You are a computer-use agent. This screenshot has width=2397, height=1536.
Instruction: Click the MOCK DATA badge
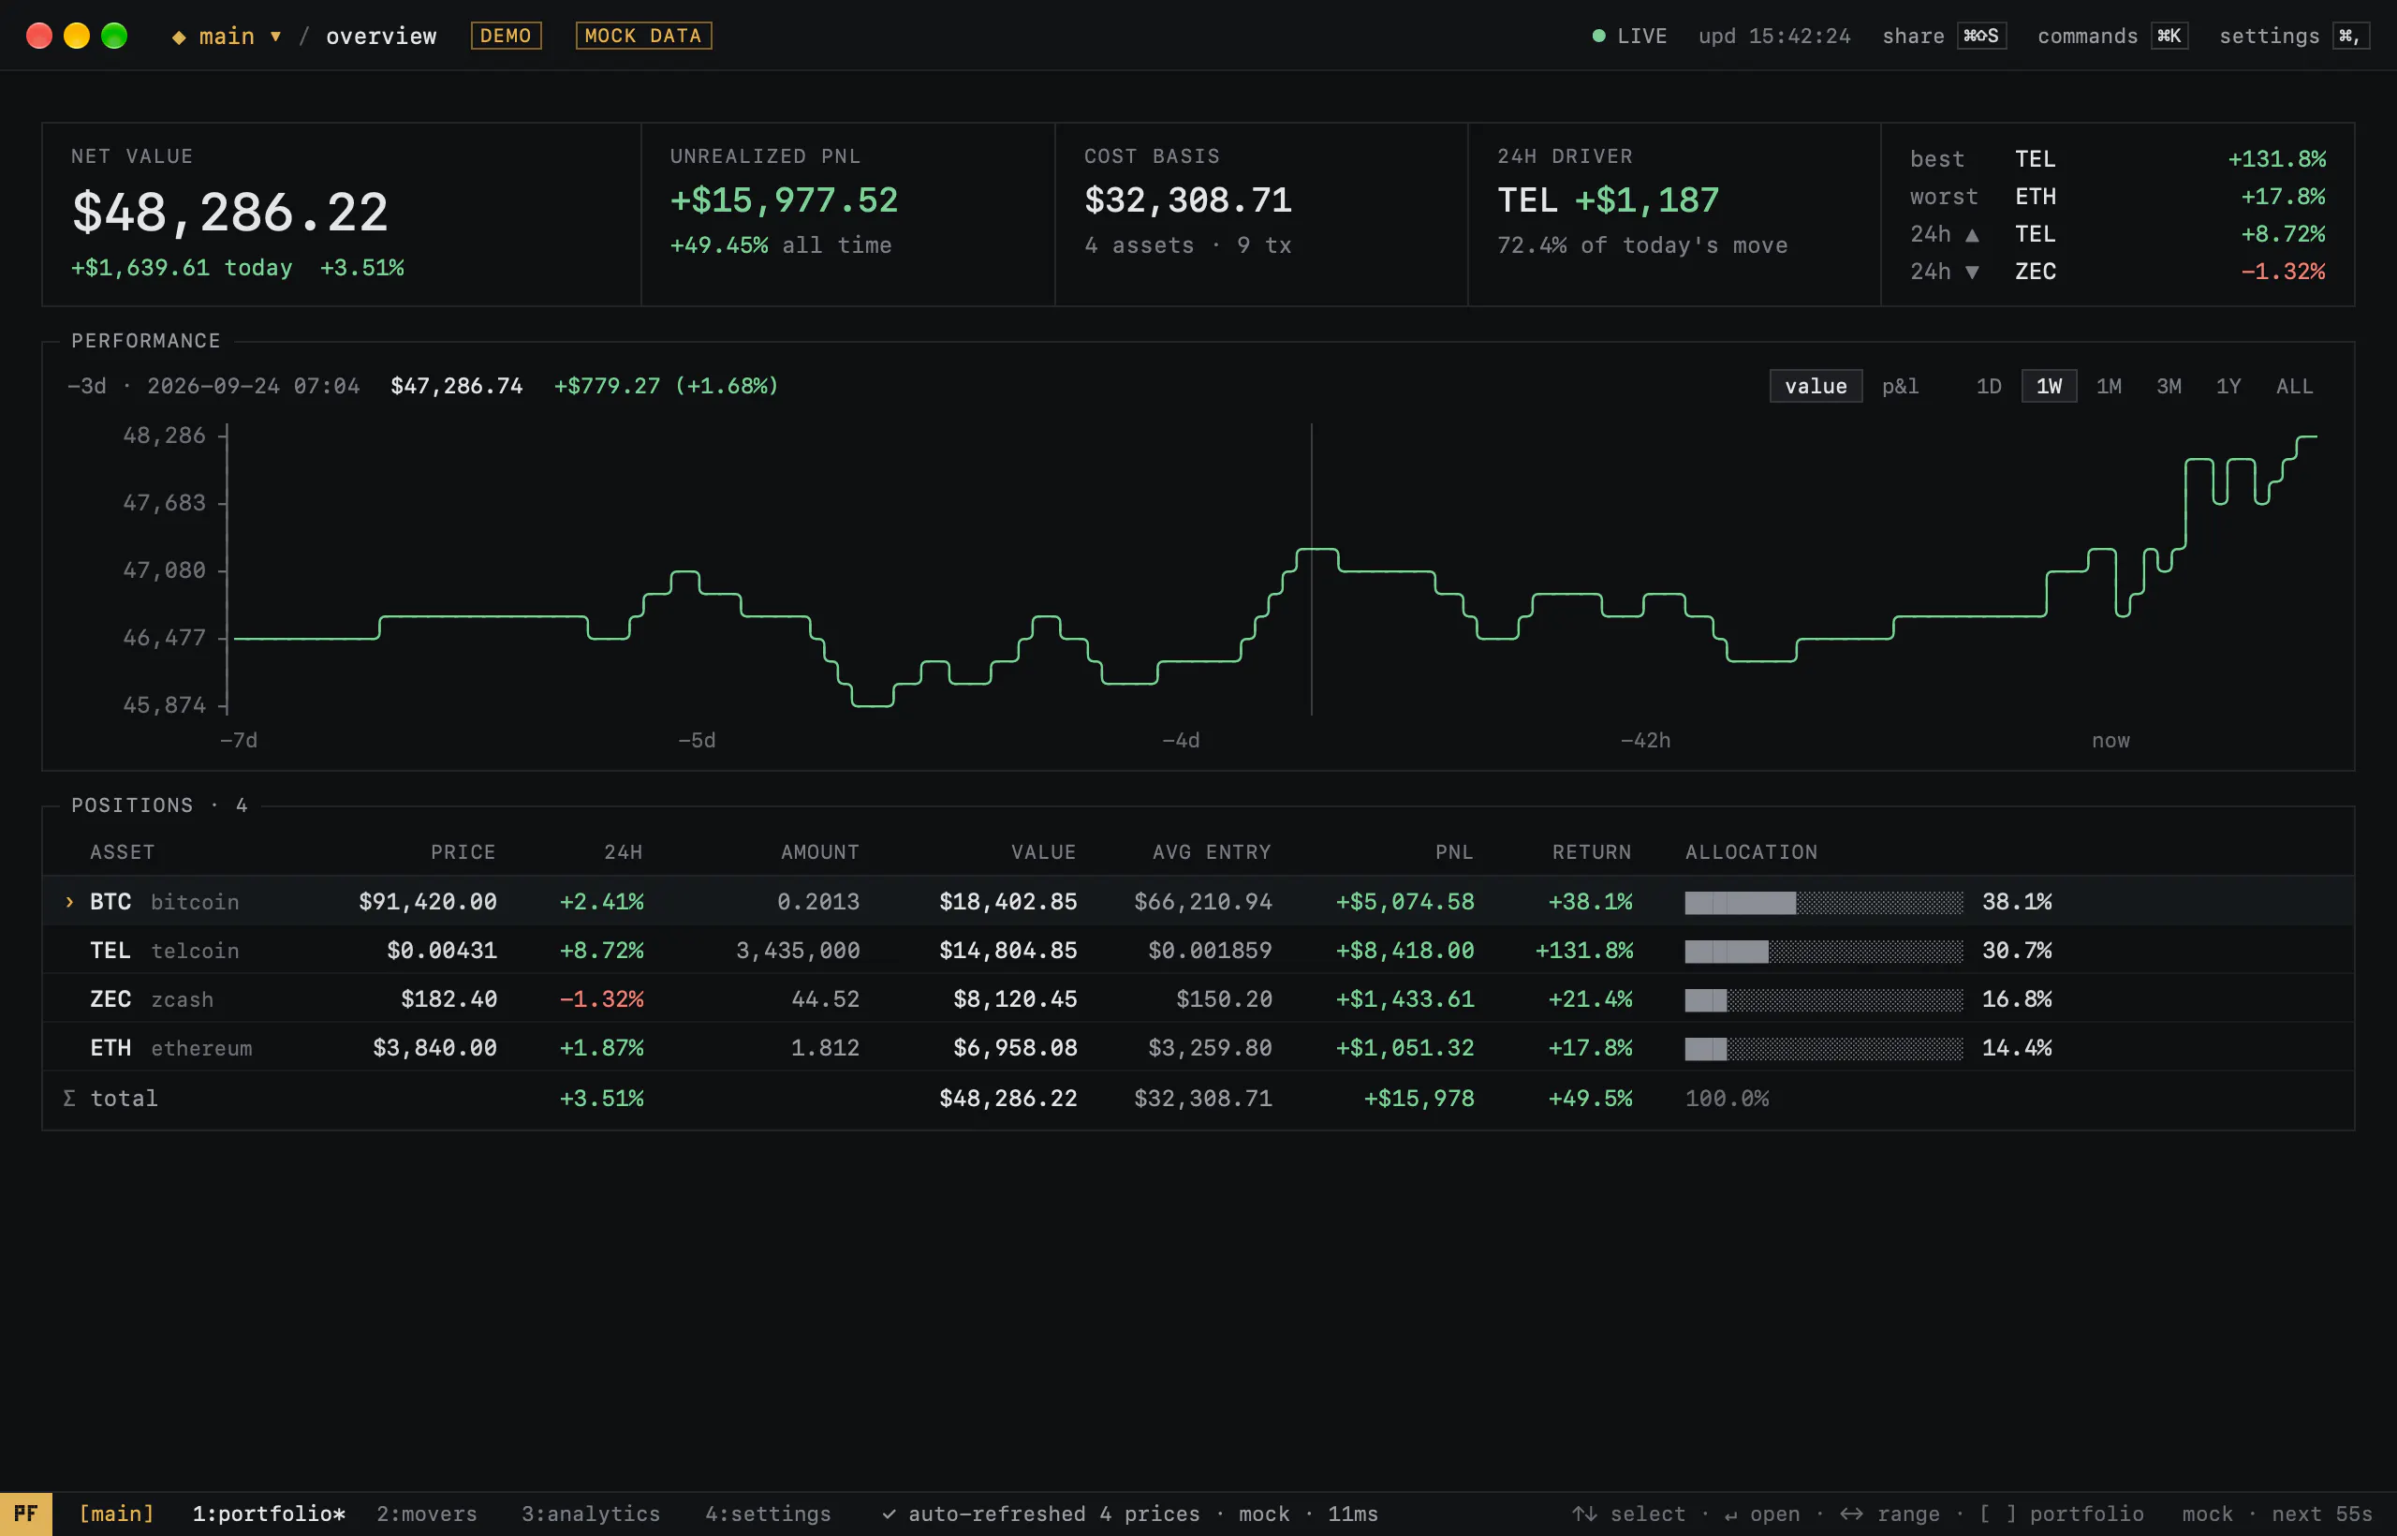click(x=643, y=36)
